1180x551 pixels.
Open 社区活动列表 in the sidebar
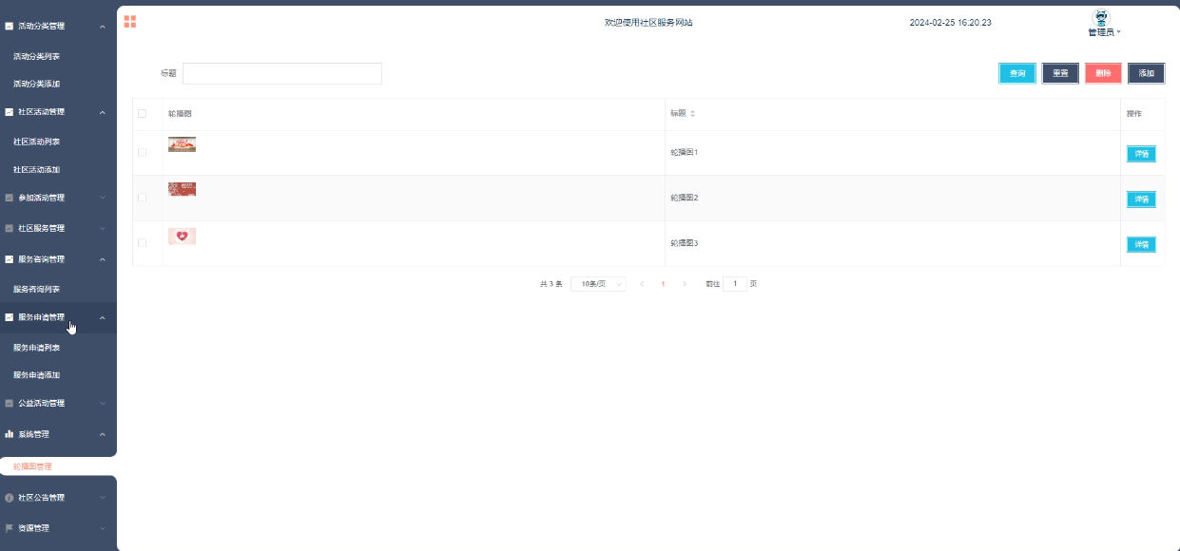[x=36, y=142]
